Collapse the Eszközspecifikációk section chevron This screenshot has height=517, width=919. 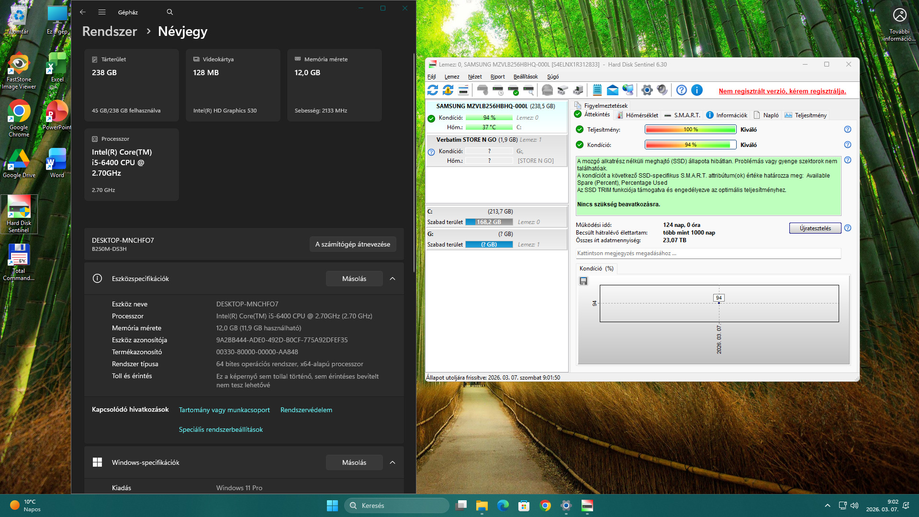coord(392,279)
